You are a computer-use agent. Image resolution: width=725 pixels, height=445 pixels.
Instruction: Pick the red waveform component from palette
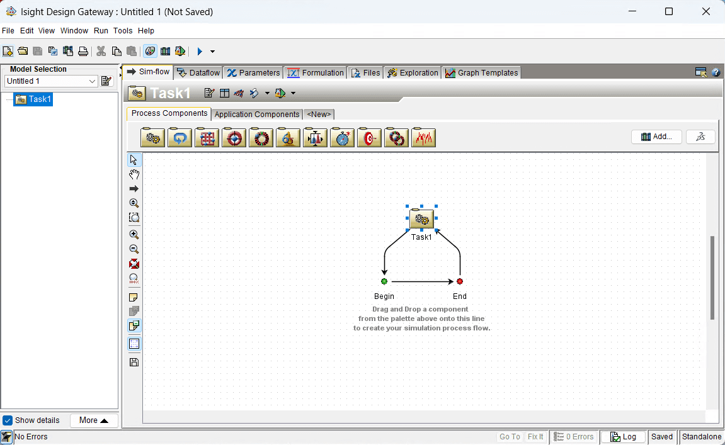[x=423, y=137]
